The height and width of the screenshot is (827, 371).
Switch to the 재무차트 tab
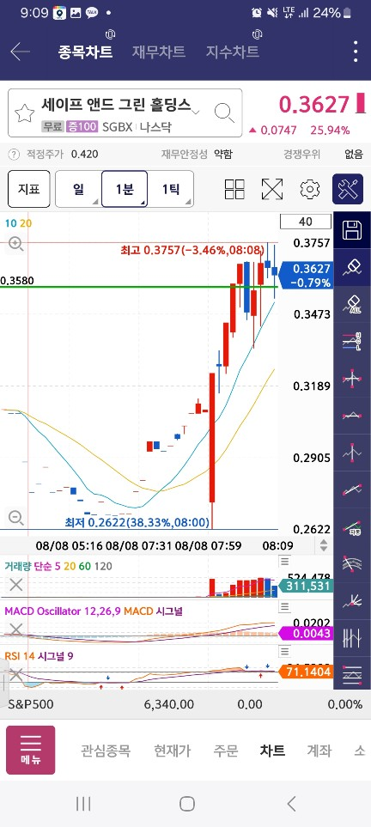coord(158,52)
